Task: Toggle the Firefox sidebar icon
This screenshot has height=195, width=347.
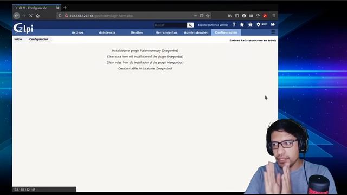Action: (x=237, y=16)
